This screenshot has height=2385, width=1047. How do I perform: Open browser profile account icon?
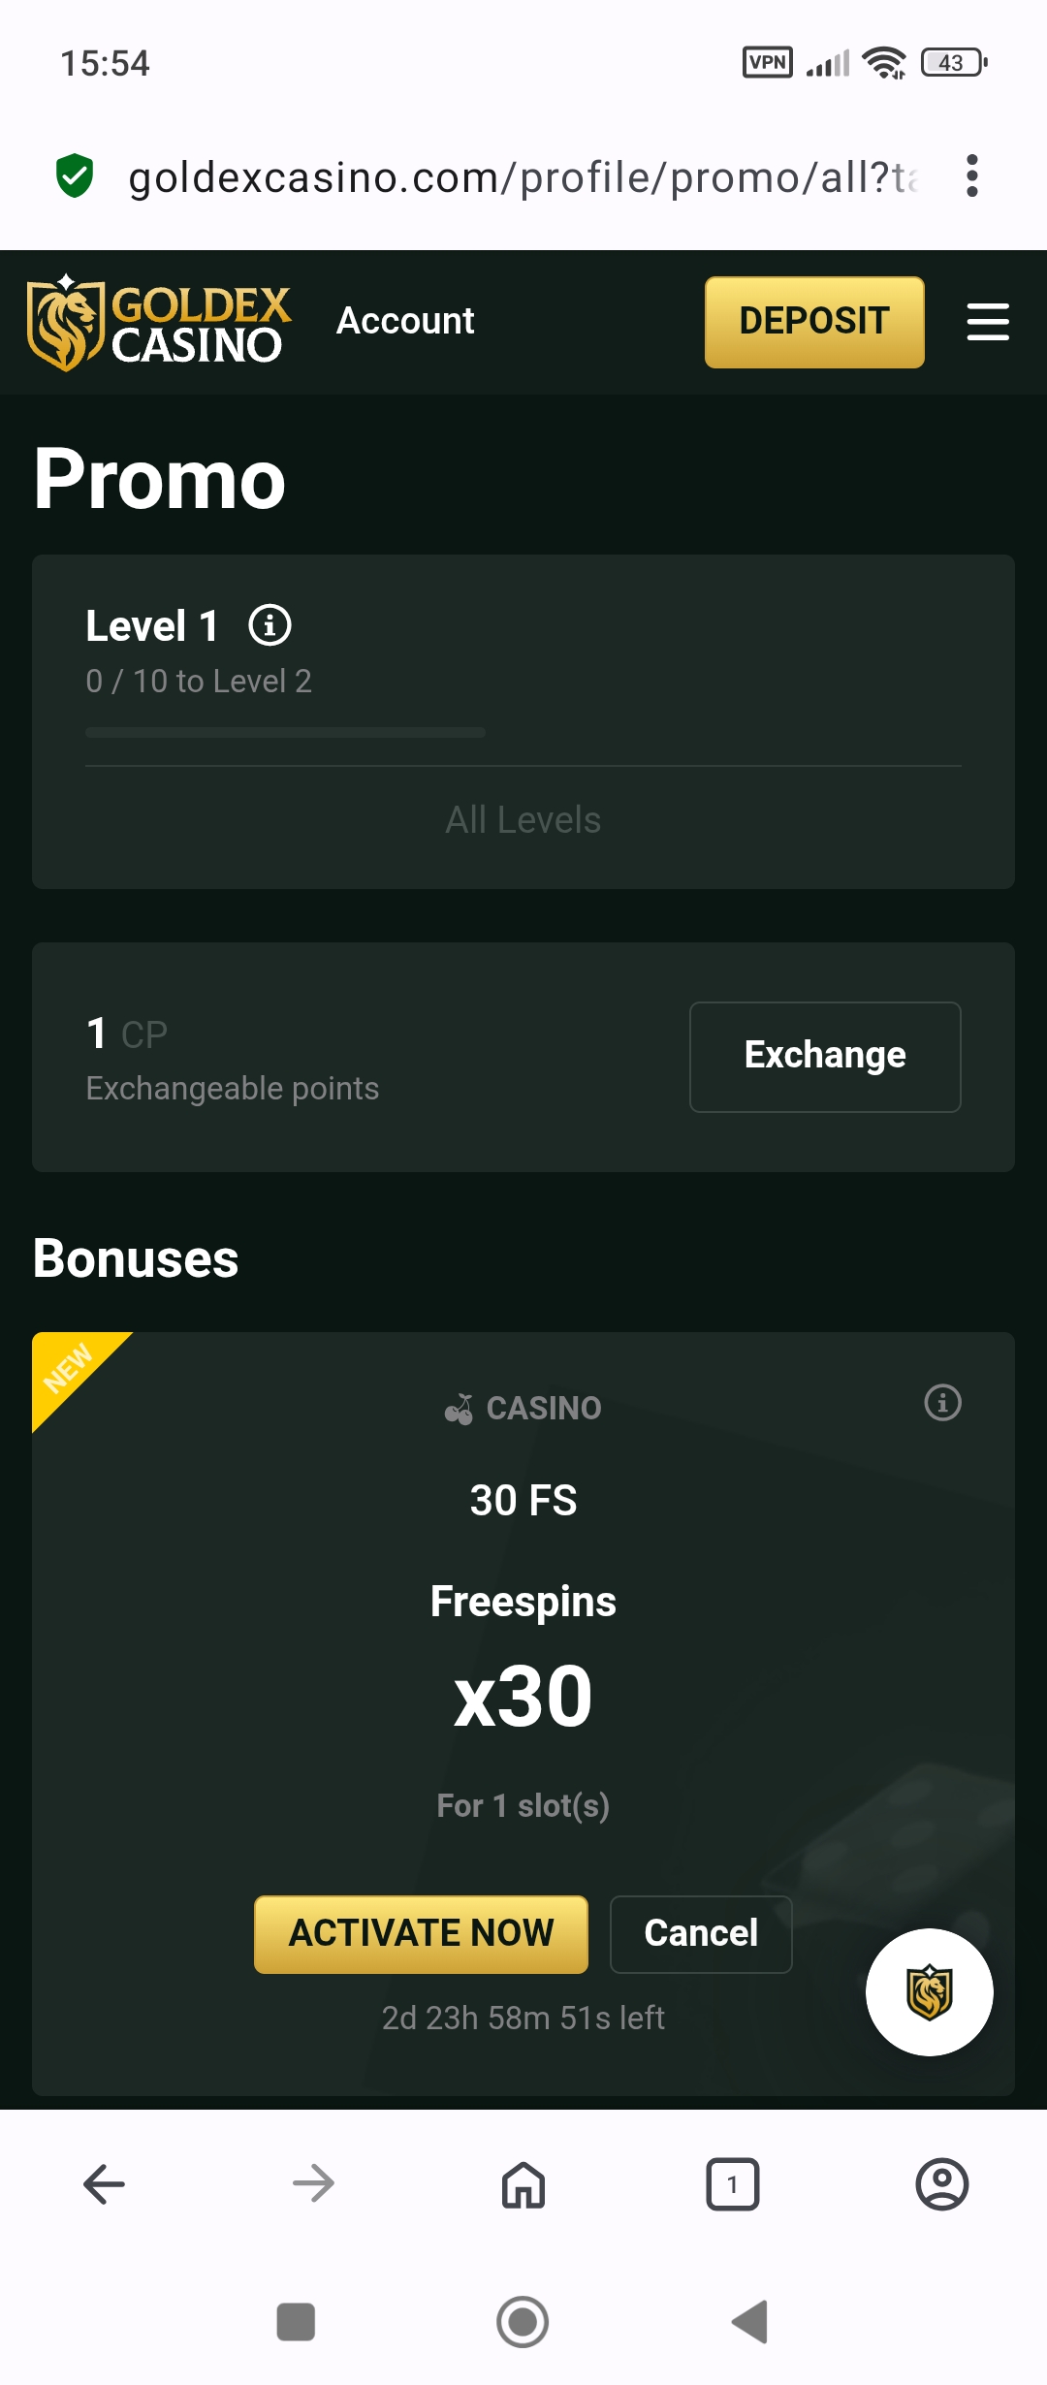(941, 2184)
